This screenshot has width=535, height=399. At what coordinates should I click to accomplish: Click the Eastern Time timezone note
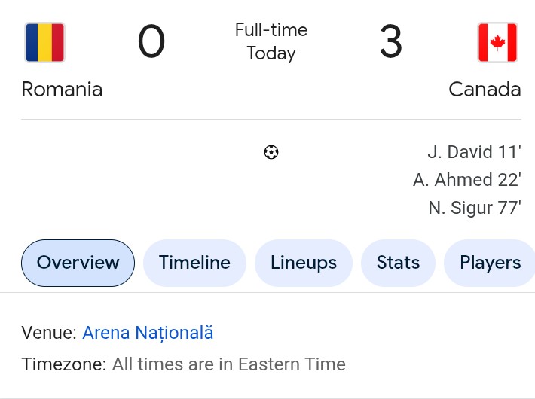(x=229, y=364)
